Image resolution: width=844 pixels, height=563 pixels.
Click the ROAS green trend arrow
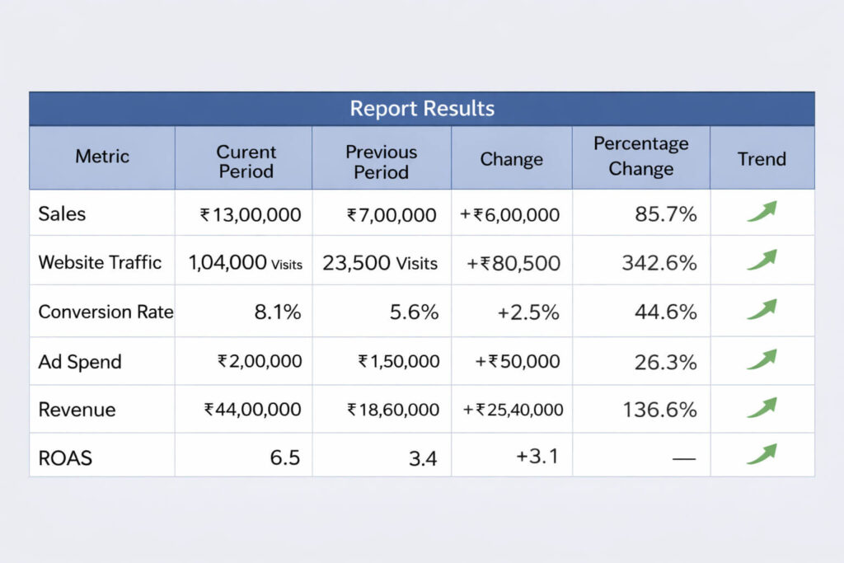(762, 454)
